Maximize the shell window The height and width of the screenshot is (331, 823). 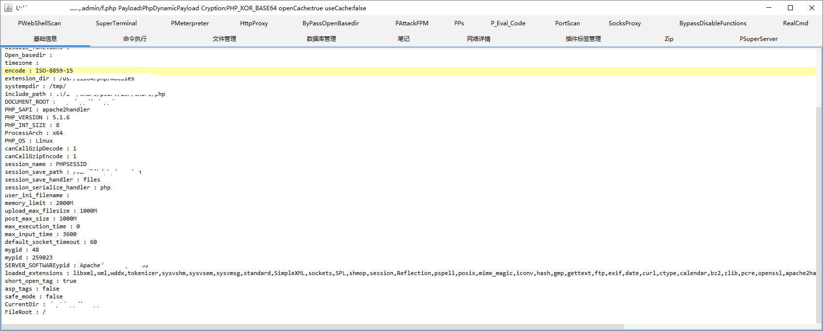[790, 8]
